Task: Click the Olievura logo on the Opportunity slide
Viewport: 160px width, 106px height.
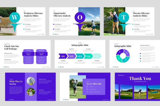Action: coord(56,34)
